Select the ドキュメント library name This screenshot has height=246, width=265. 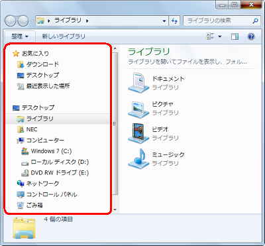click(x=168, y=79)
